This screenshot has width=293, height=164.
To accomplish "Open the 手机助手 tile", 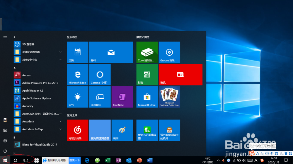I will (x=100, y=97).
